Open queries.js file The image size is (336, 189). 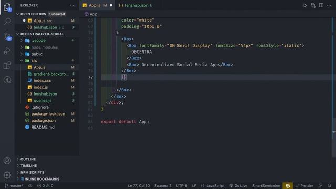(47, 100)
